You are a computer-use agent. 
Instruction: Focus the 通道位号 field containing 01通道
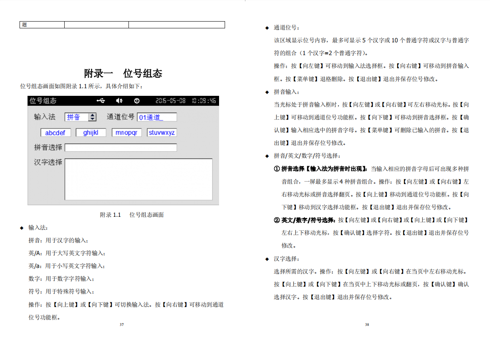pos(156,117)
